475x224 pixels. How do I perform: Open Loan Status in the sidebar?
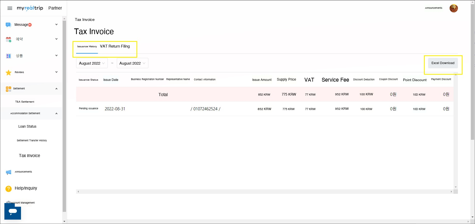pyautogui.click(x=27, y=126)
